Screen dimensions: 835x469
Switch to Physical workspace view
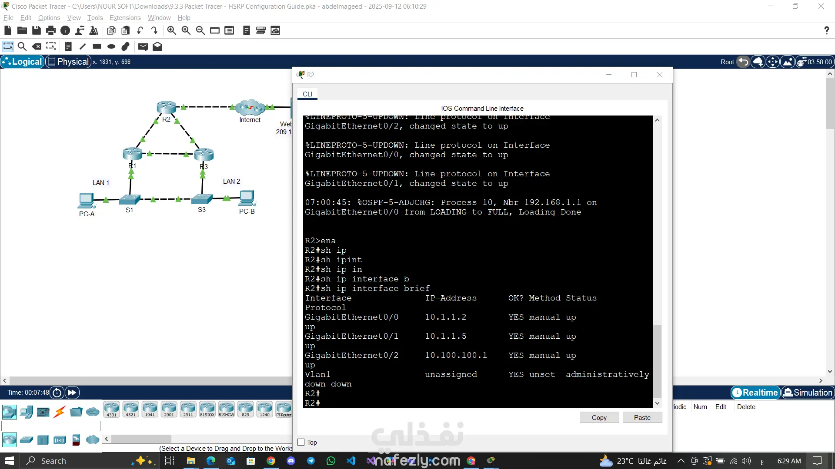click(68, 62)
